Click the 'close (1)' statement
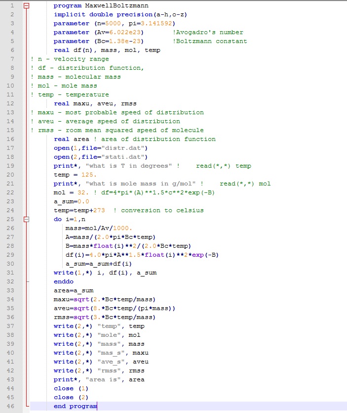The image size is (347, 413). point(71,388)
